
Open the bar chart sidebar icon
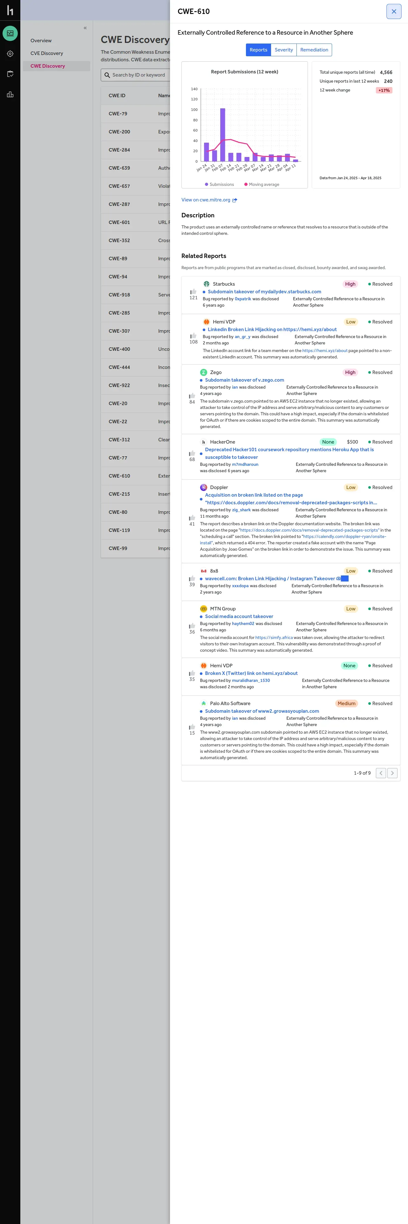[10, 95]
